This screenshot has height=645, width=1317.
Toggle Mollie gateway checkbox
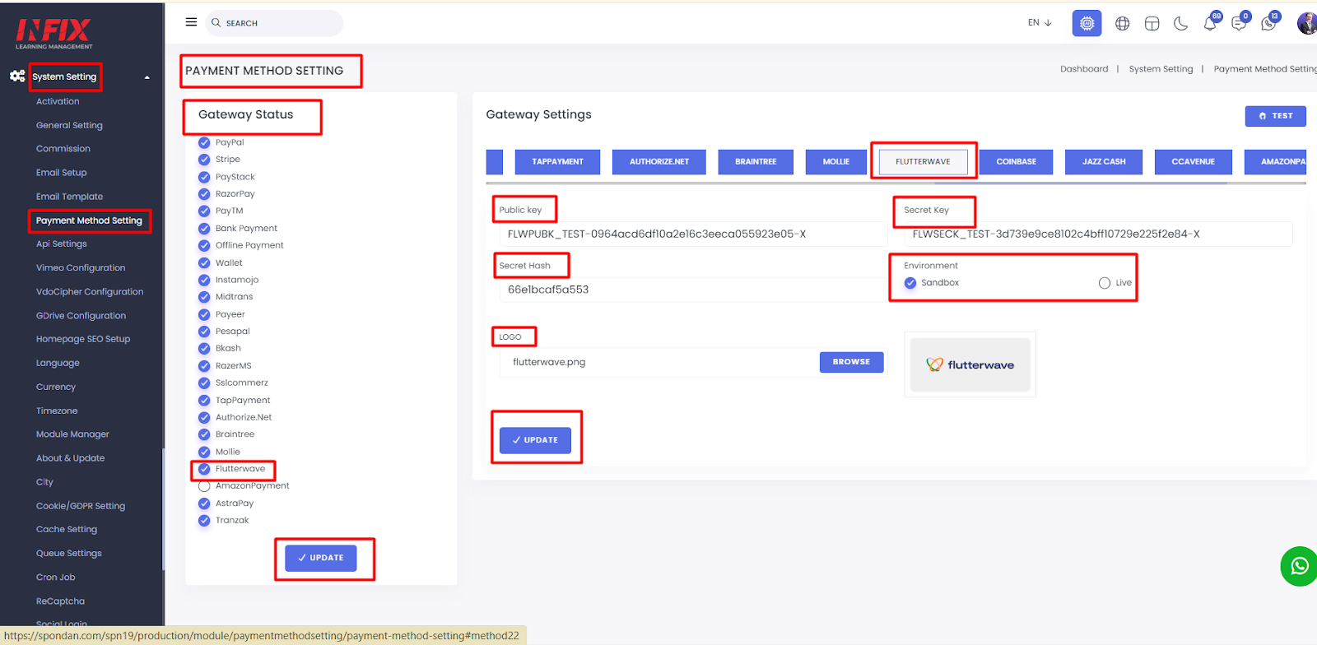click(x=204, y=452)
